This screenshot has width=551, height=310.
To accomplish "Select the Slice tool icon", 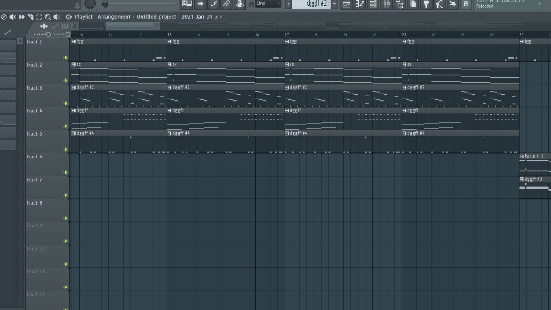I will 30,17.
